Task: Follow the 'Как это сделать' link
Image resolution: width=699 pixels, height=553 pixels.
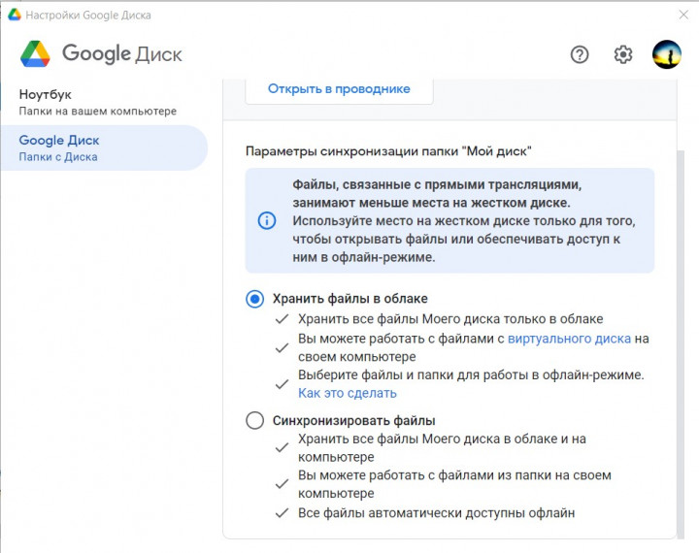Action: tap(347, 393)
